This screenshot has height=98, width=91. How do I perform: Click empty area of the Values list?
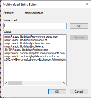point(35,71)
